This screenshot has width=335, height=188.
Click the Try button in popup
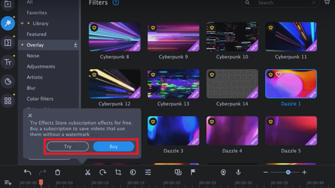point(67,147)
